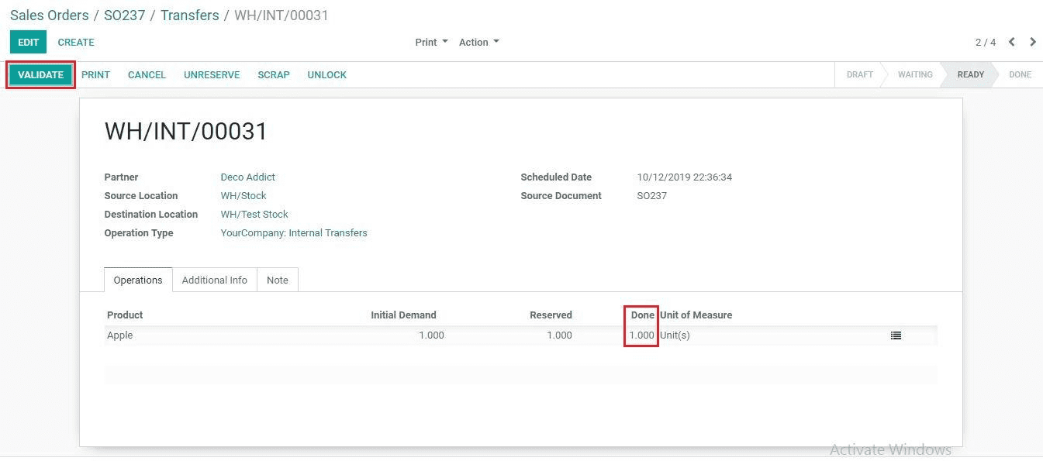Click the Scrap button
The height and width of the screenshot is (461, 1043).
(274, 75)
